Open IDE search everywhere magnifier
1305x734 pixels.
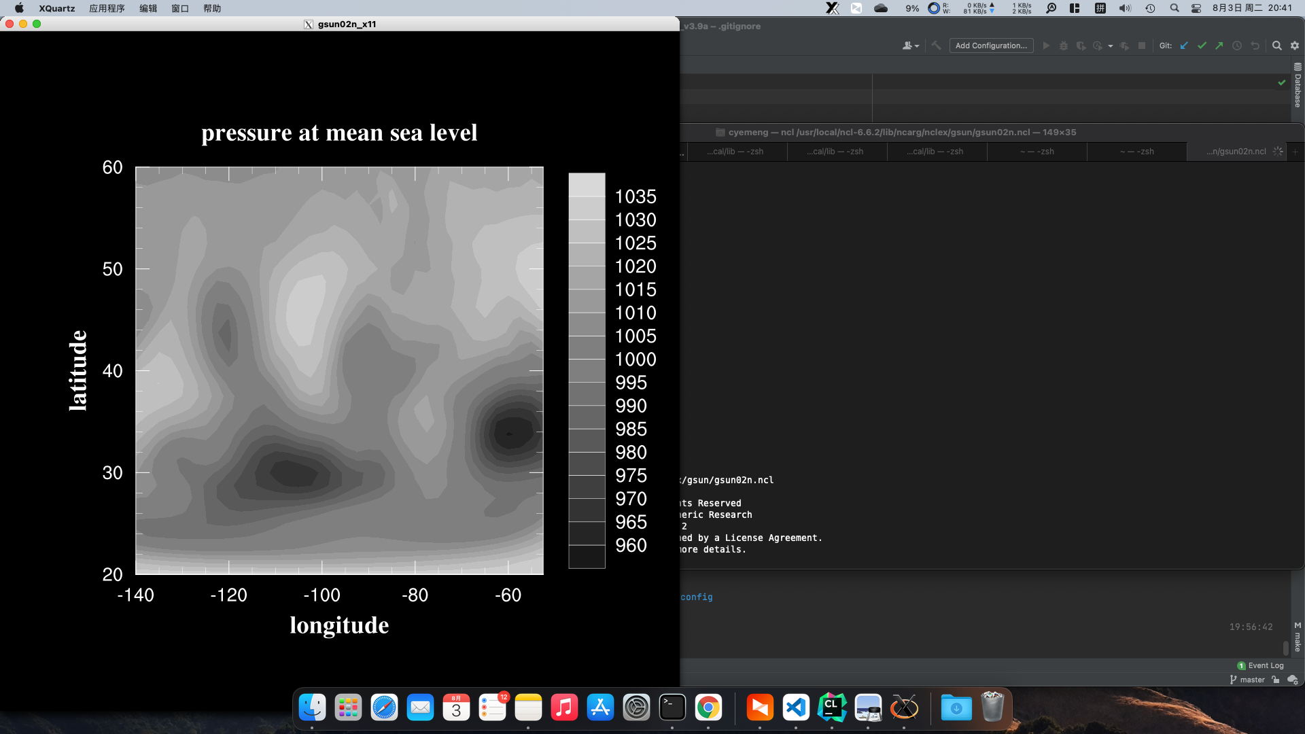[1276, 46]
